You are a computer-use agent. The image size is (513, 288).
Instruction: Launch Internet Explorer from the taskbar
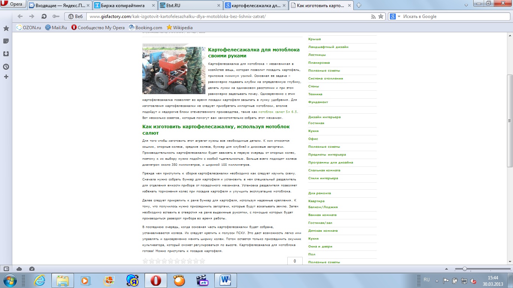pyautogui.click(x=39, y=280)
